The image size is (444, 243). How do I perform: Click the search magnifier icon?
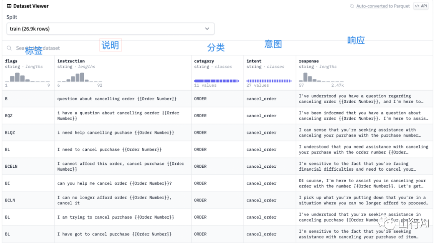9,48
